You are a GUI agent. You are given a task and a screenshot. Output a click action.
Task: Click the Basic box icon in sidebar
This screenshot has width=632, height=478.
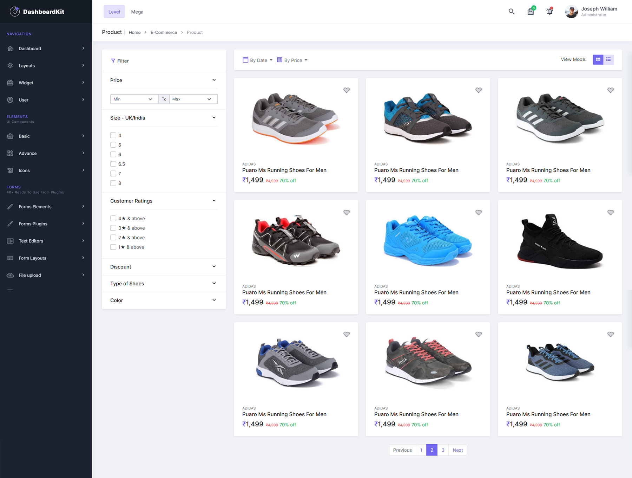(10, 136)
